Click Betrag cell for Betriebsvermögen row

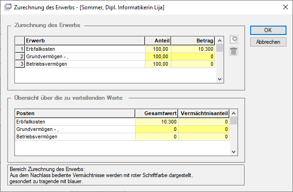(x=193, y=64)
